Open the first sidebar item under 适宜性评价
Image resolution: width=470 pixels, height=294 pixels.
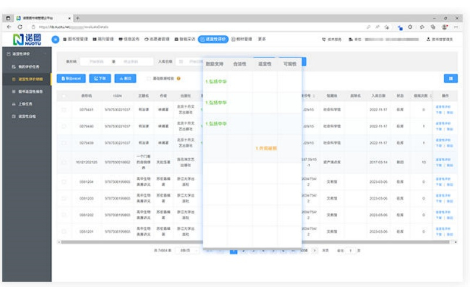point(26,66)
